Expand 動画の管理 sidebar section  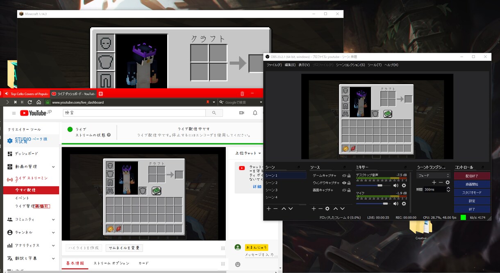click(53, 167)
